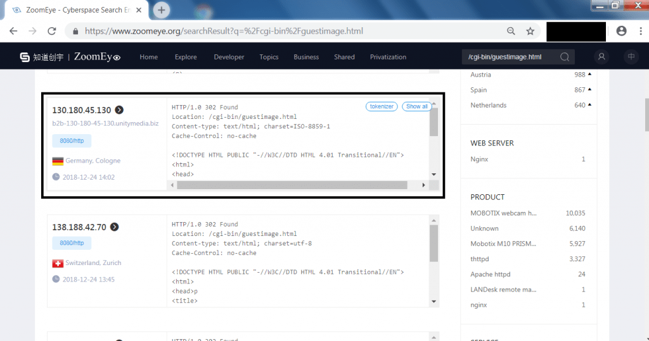Viewport: 649px width, 341px height.
Task: Reload the page with the refresh icon
Action: [x=52, y=31]
